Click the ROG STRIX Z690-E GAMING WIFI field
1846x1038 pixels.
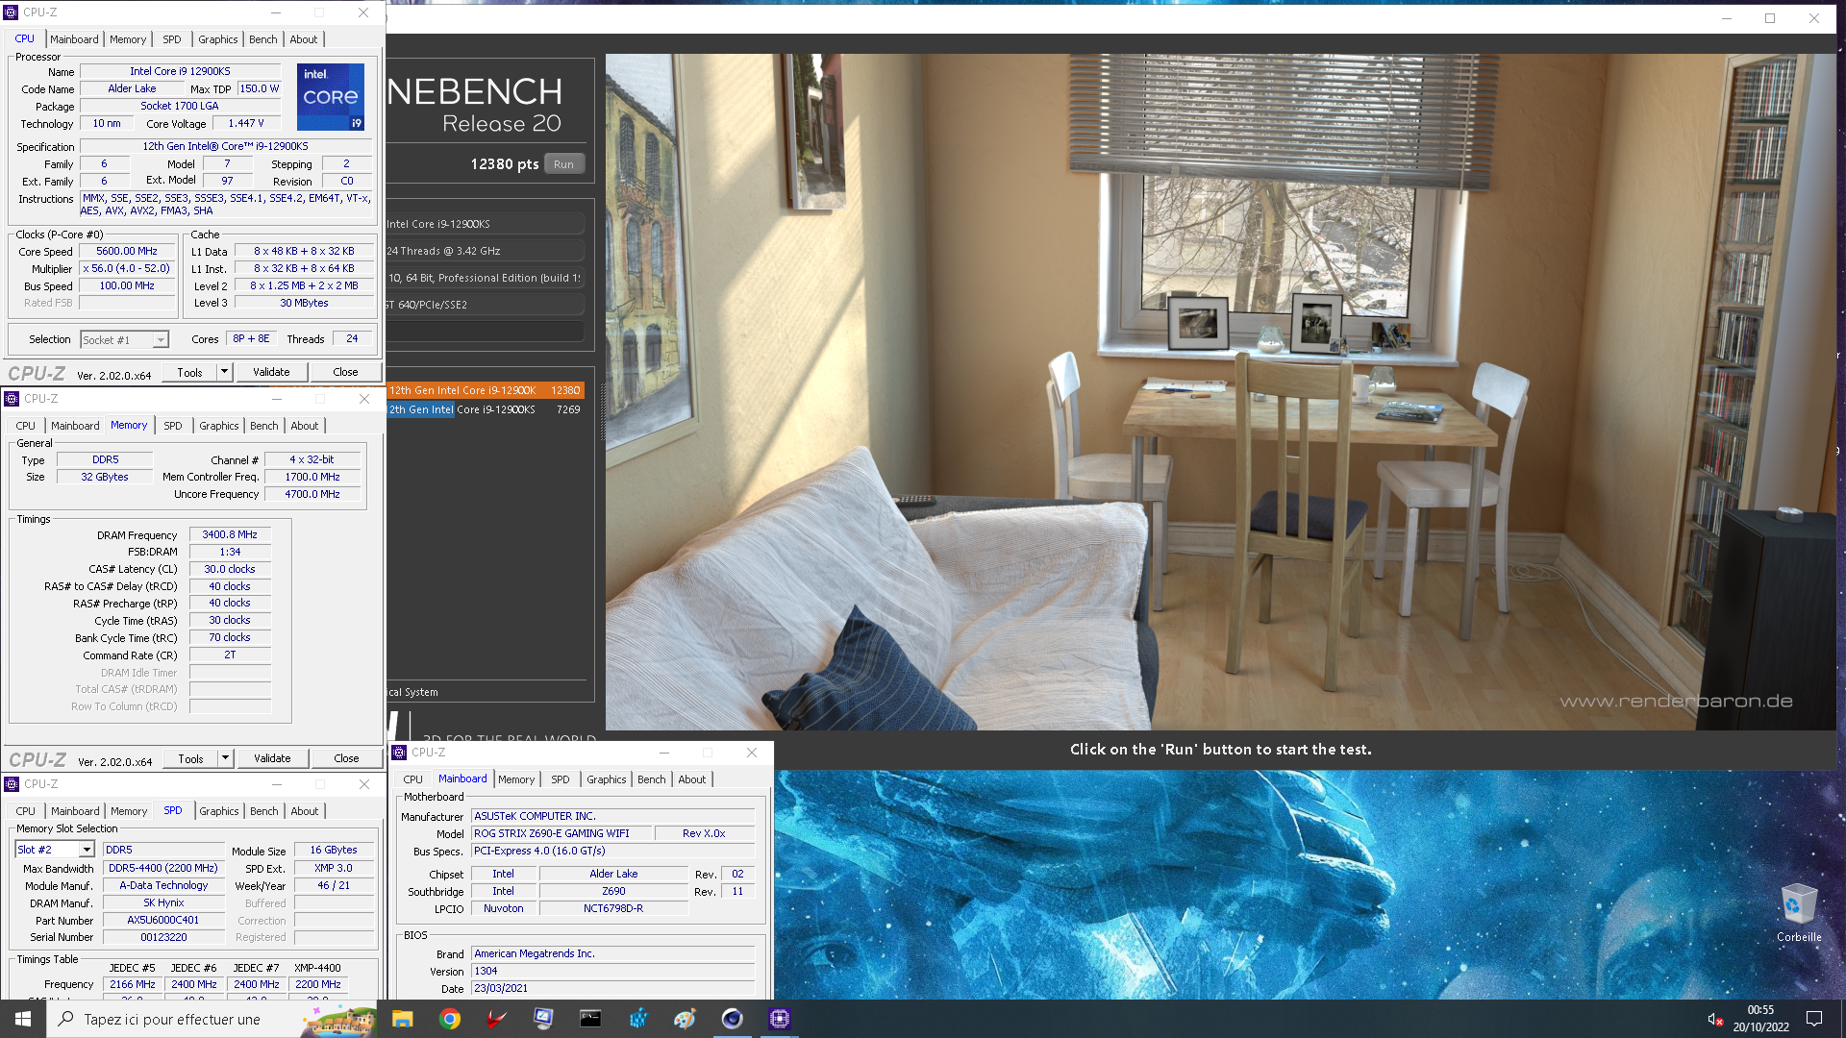click(561, 834)
